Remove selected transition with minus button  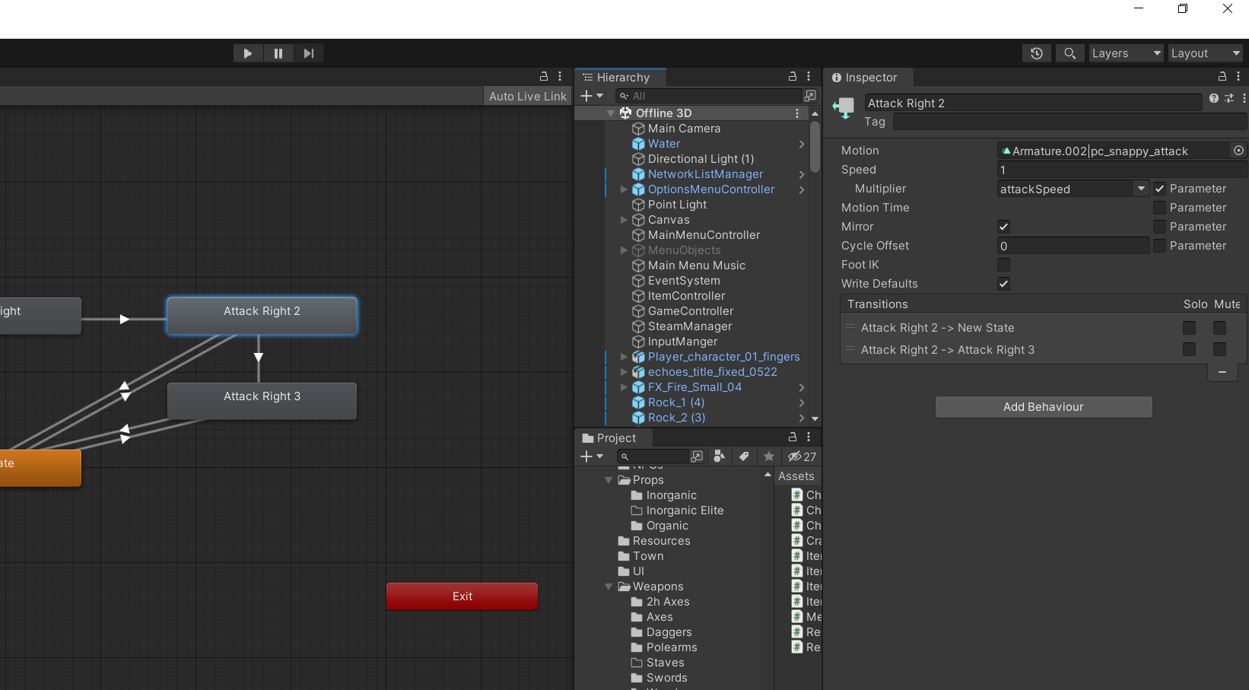point(1222,372)
